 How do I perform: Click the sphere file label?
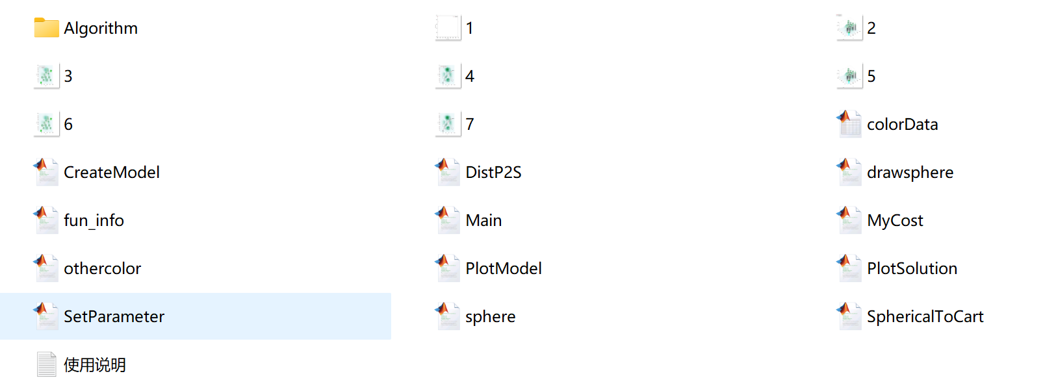click(490, 316)
